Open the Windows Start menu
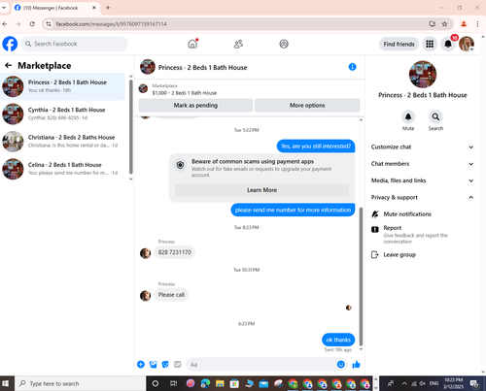The height and width of the screenshot is (391, 486). [x=5, y=383]
